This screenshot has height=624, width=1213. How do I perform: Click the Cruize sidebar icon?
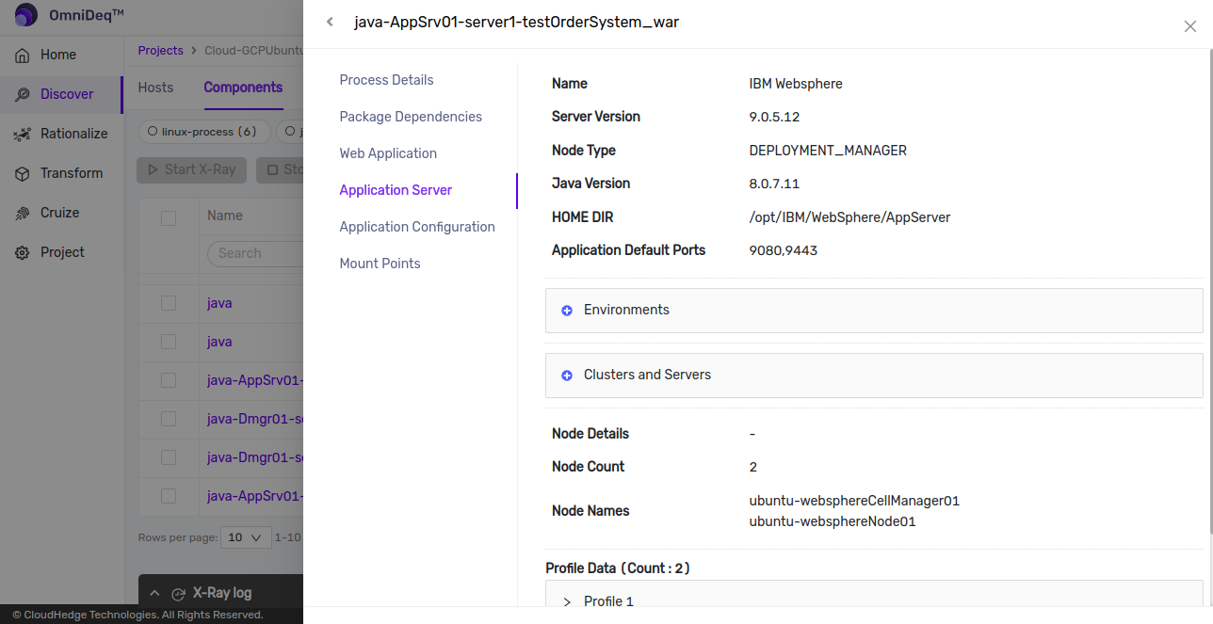coord(23,214)
